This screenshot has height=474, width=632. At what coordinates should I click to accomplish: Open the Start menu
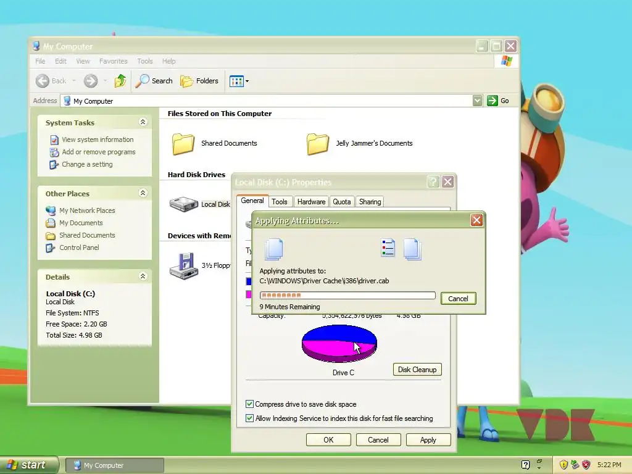click(x=29, y=465)
